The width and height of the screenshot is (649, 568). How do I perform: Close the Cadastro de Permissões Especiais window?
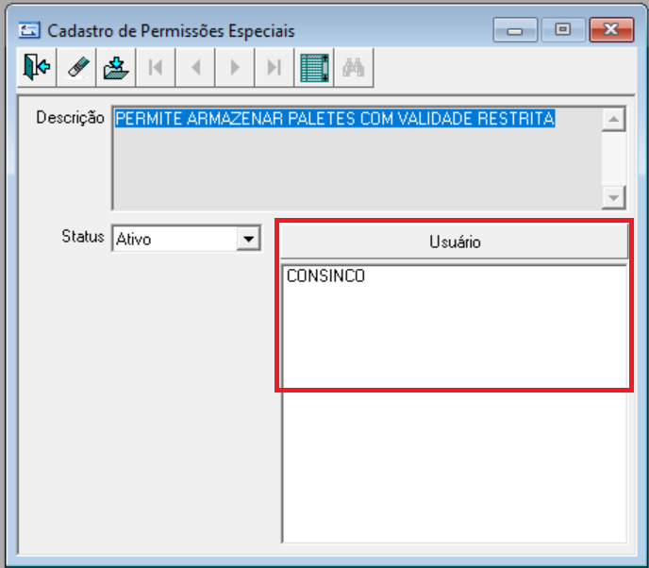(x=611, y=30)
